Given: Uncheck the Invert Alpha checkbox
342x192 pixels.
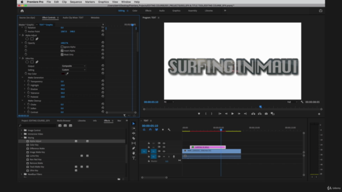Looking at the screenshot, I should pos(62,51).
